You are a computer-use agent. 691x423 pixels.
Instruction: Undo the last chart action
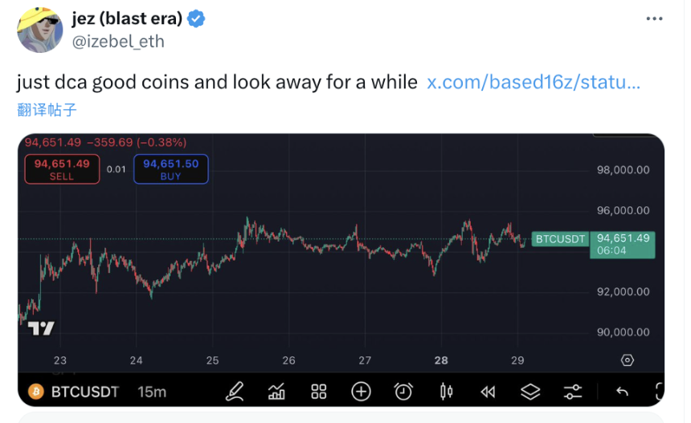(x=621, y=392)
